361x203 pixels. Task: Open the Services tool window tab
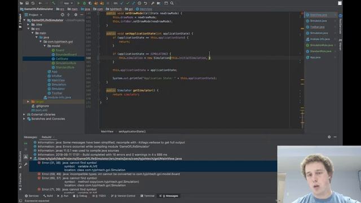click(x=32, y=196)
